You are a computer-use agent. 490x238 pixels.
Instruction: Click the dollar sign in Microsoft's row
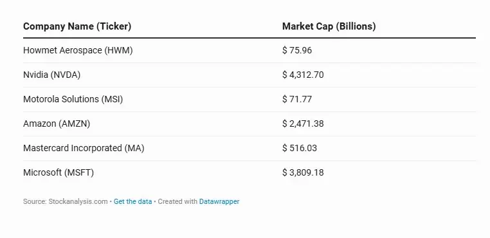pyautogui.click(x=284, y=172)
